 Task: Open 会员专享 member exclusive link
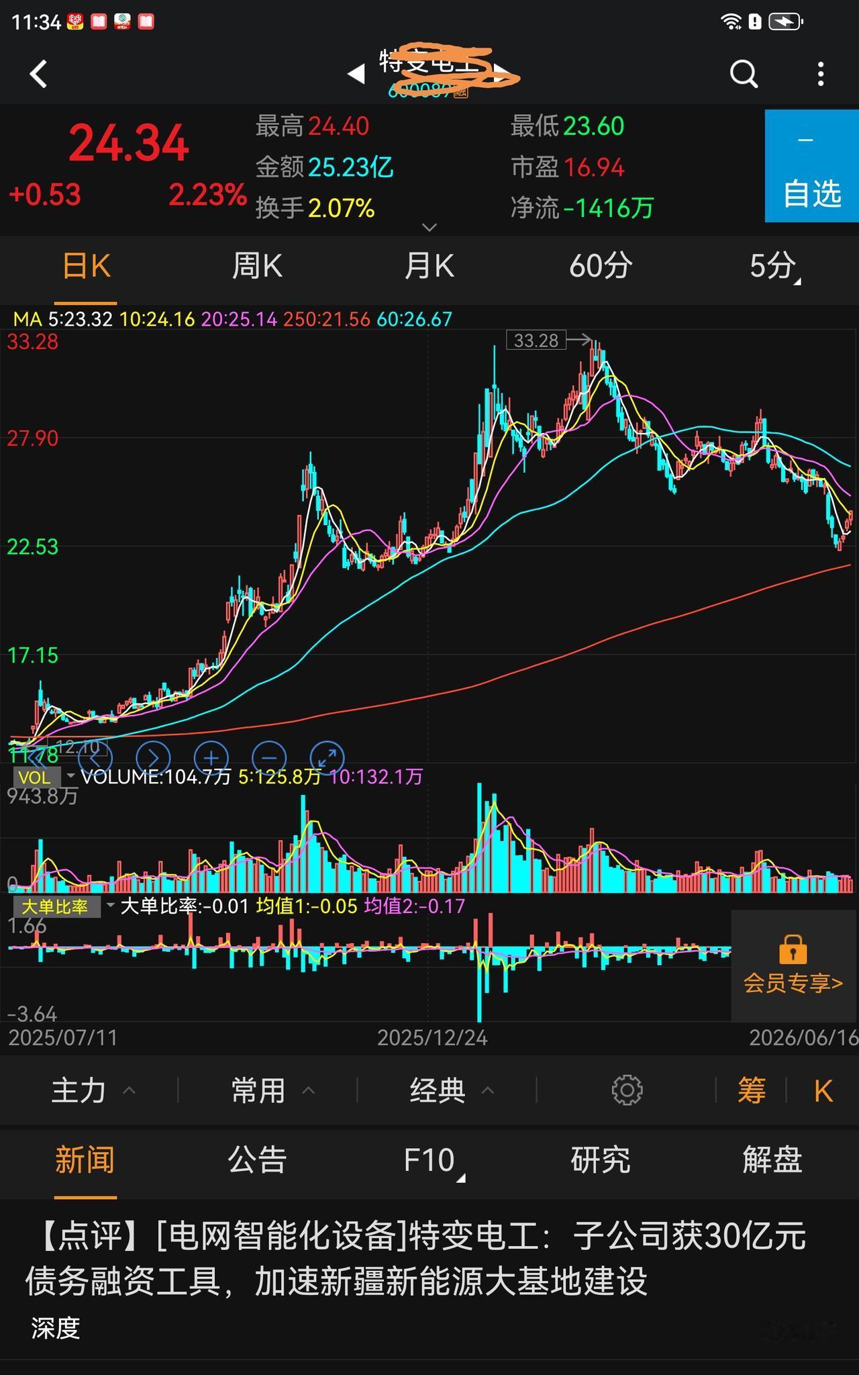tap(793, 984)
